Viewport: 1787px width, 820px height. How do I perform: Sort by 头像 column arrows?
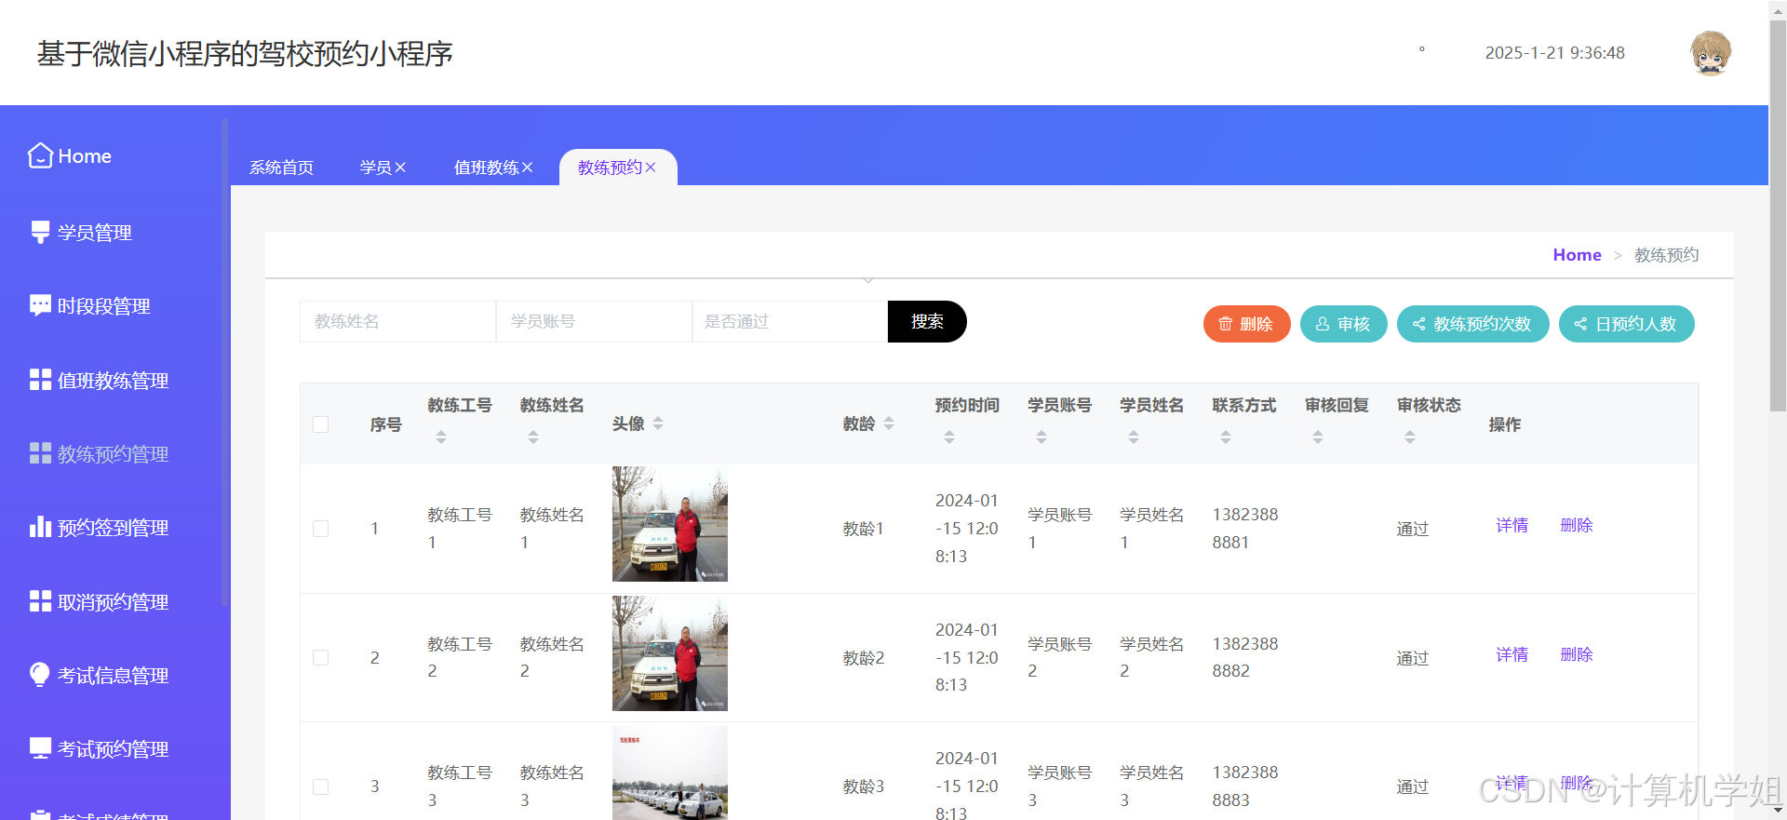tap(658, 423)
